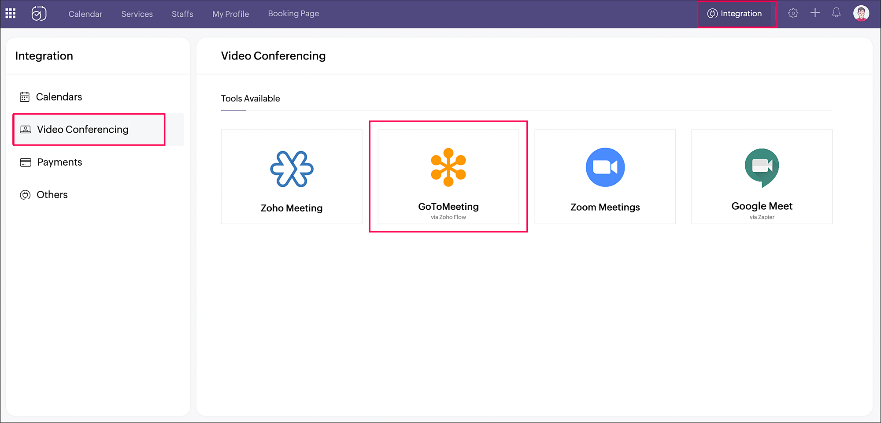Click the Zoom Meetings camera logo

tap(605, 167)
